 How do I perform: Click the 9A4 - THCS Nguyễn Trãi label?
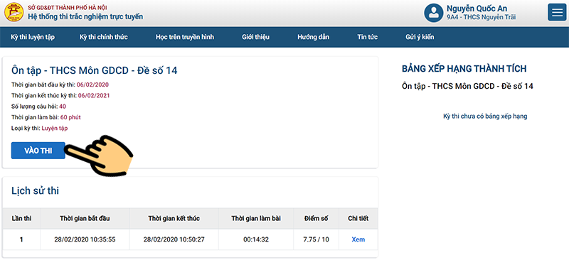481,17
